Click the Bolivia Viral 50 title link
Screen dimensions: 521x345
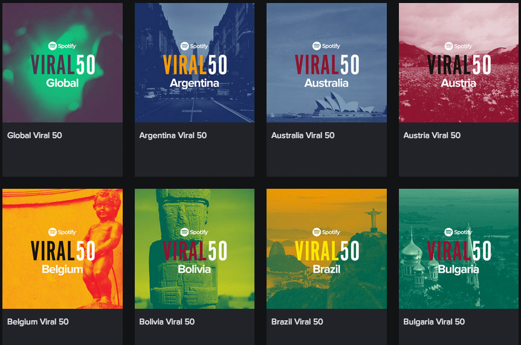pos(167,322)
